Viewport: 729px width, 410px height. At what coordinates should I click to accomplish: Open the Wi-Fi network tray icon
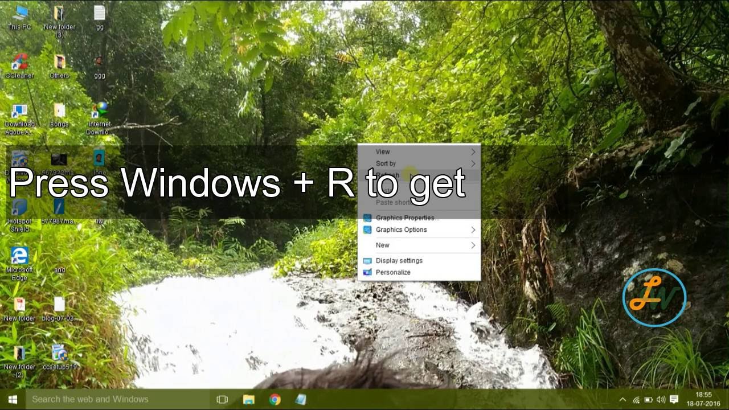point(636,400)
